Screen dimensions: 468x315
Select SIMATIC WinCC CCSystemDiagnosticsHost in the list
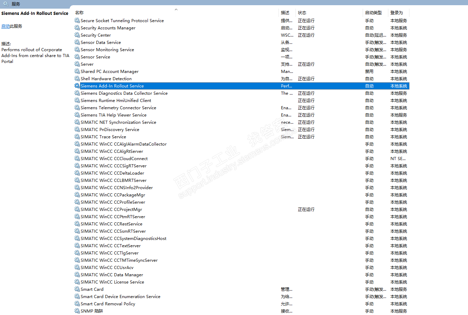coord(123,239)
